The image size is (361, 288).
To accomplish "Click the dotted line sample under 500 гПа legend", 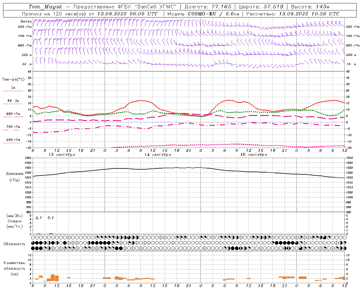I will (12, 143).
